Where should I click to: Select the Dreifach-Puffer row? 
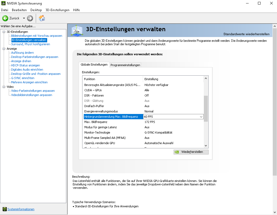tap(143, 106)
